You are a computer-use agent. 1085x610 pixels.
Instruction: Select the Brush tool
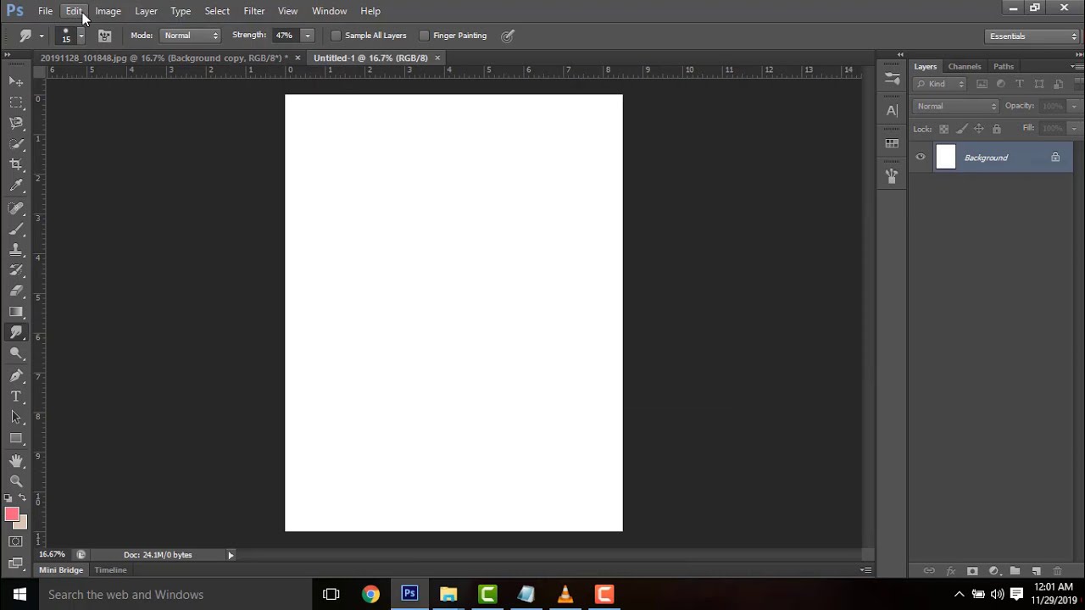tap(16, 229)
